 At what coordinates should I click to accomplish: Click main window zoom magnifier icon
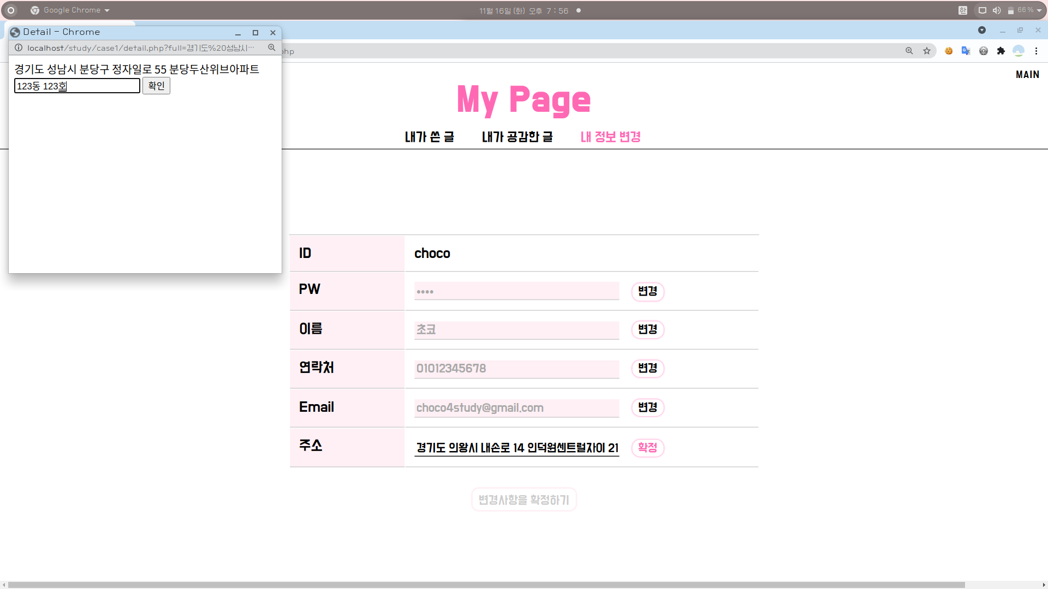click(x=909, y=51)
